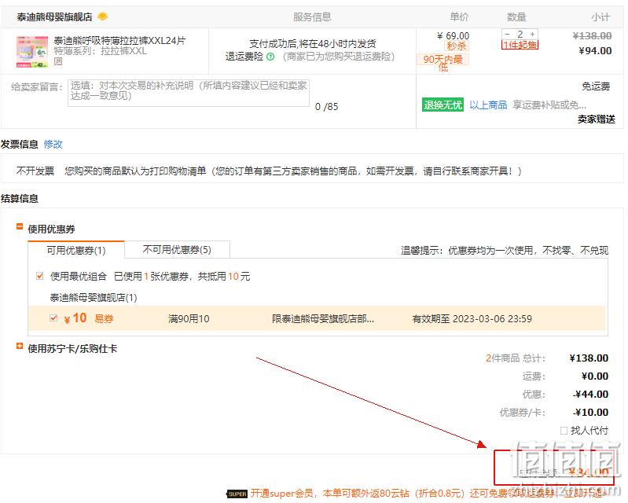Screen dimensions: 628x503
Task: Click the 90天内最低 price tag
Action: coord(443,63)
